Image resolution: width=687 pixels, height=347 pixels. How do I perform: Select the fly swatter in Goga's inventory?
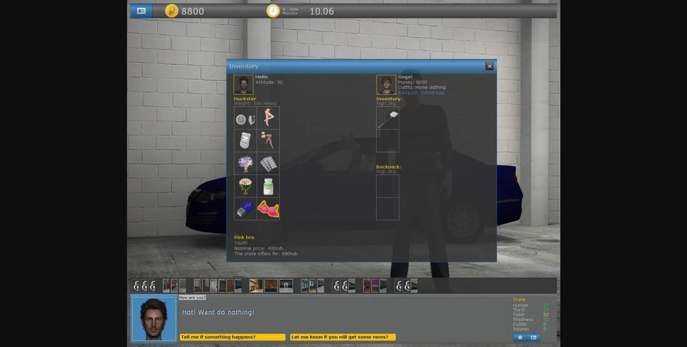point(388,118)
